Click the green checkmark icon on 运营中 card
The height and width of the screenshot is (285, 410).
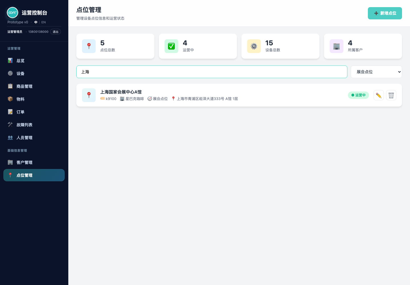tap(171, 46)
